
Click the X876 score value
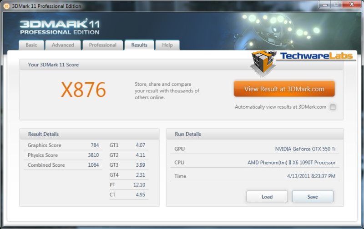point(84,90)
